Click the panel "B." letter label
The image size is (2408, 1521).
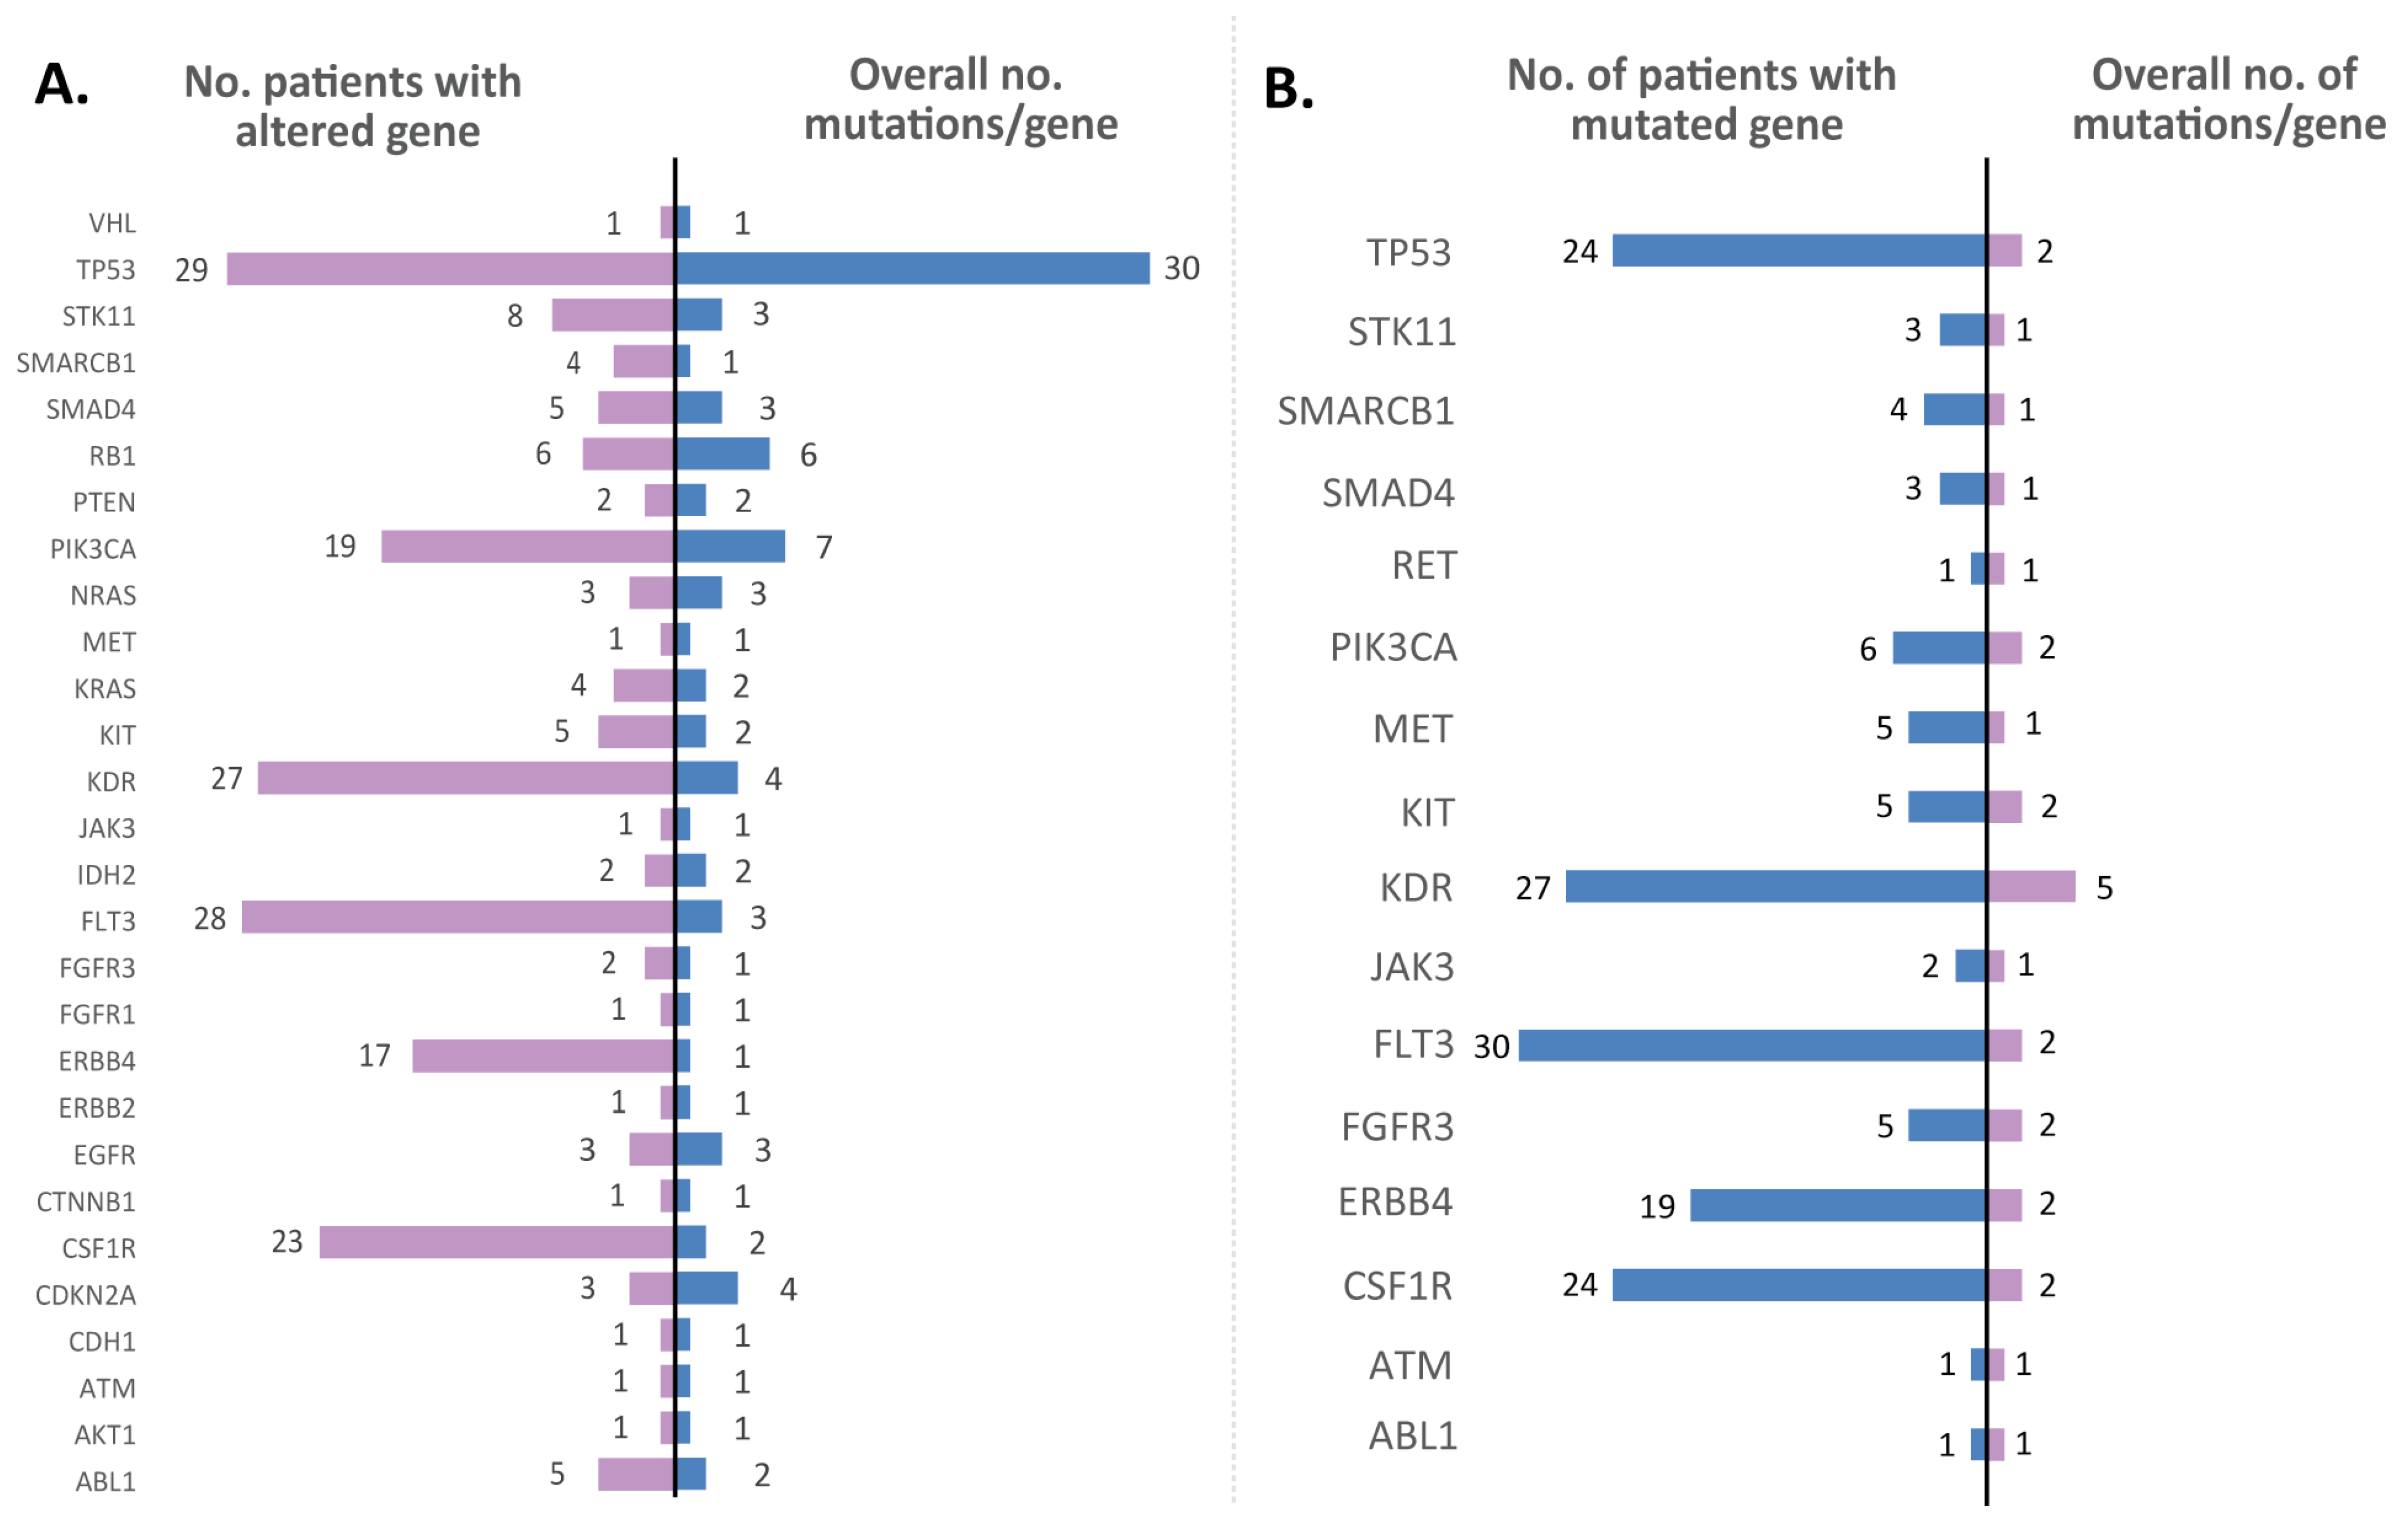click(1288, 88)
